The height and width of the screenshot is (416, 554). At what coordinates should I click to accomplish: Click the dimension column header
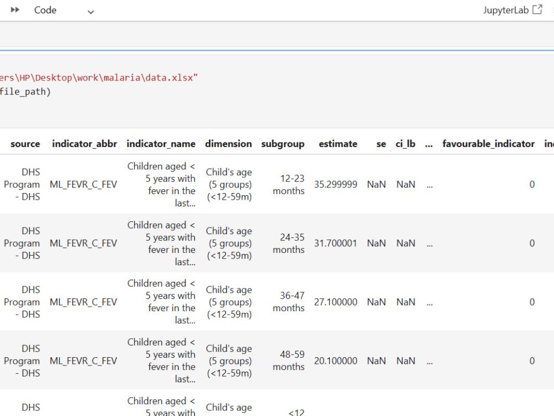click(x=229, y=144)
